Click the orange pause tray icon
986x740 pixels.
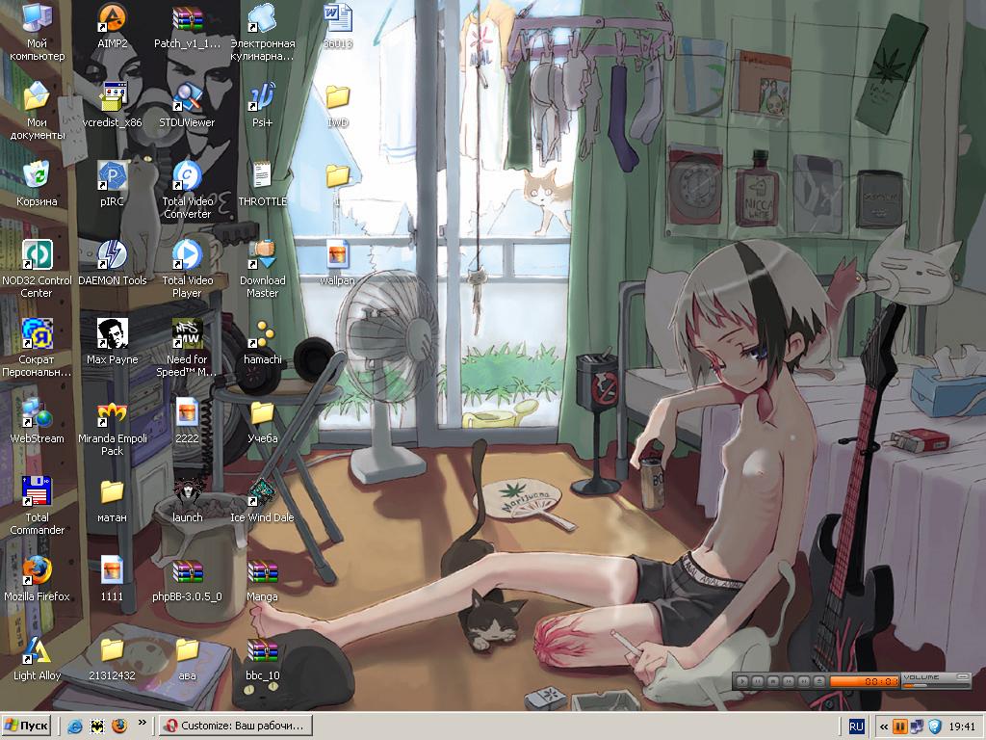(x=900, y=727)
